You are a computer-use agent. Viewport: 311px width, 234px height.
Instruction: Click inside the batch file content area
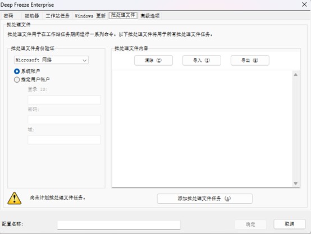[202, 129]
